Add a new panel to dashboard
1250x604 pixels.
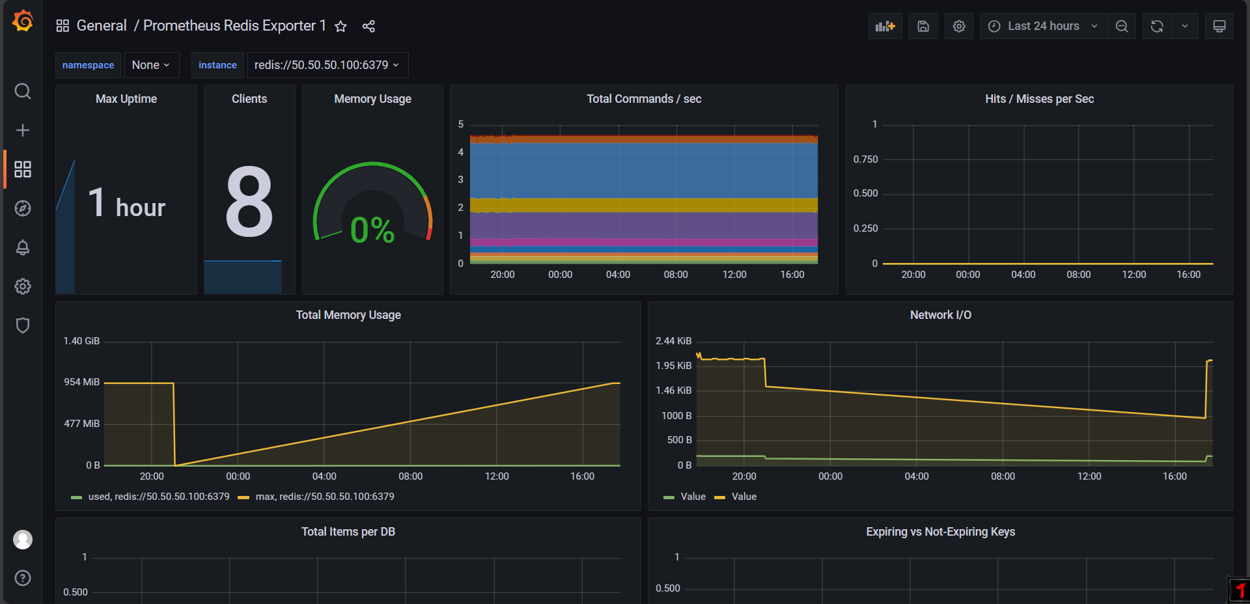pyautogui.click(x=885, y=26)
